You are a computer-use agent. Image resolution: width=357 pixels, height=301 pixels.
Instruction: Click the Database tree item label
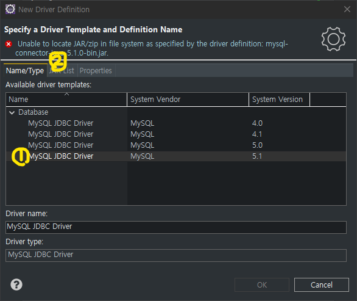pyautogui.click(x=34, y=112)
